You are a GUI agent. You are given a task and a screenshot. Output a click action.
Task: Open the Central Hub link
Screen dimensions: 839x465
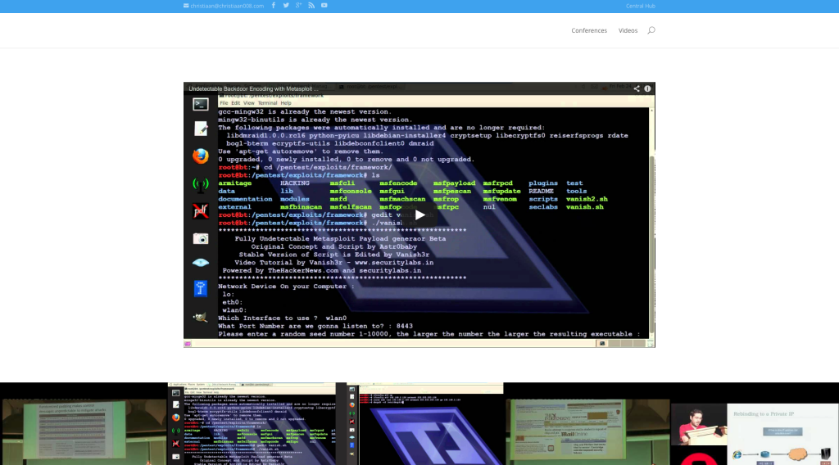tap(641, 6)
